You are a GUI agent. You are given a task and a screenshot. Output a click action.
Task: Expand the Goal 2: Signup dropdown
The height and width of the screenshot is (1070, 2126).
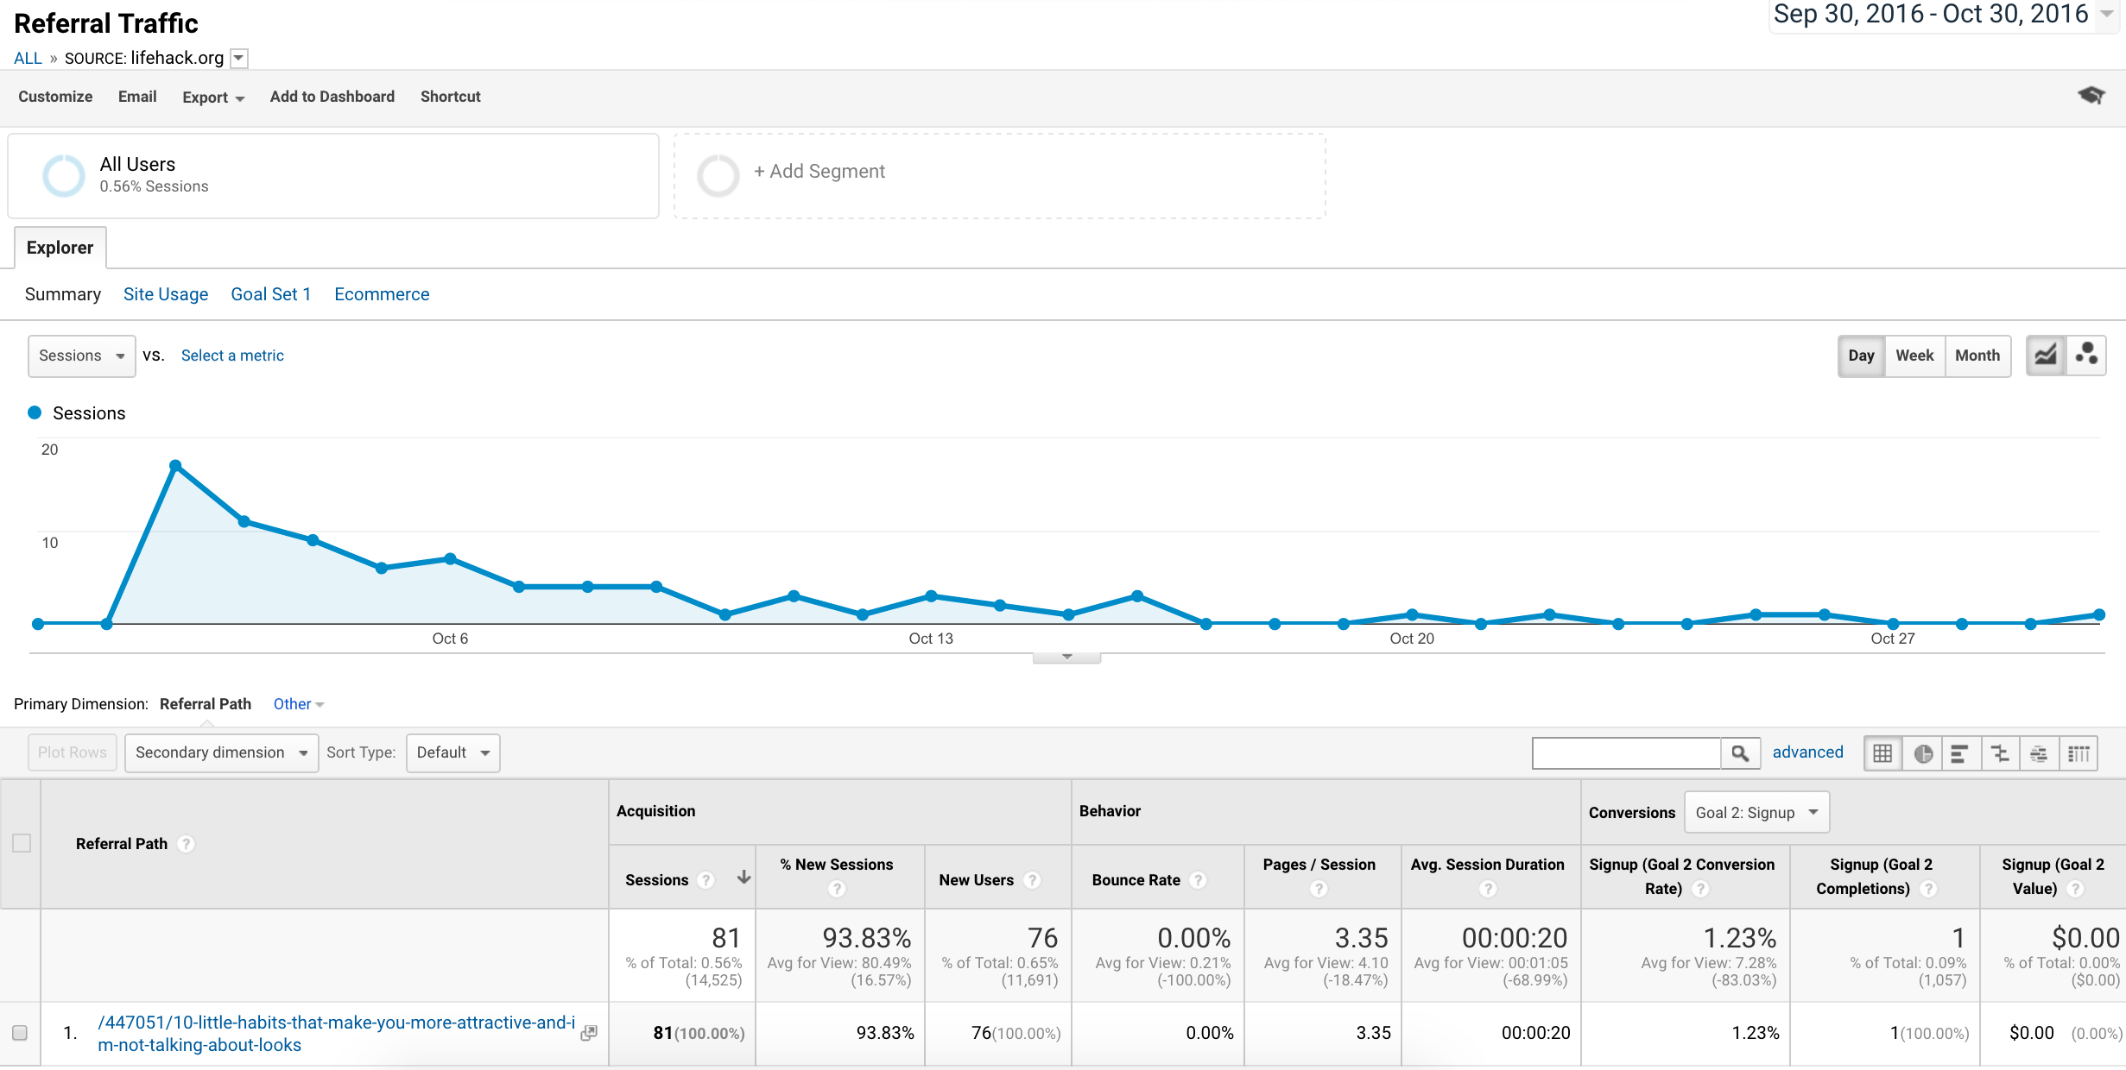pyautogui.click(x=1756, y=812)
